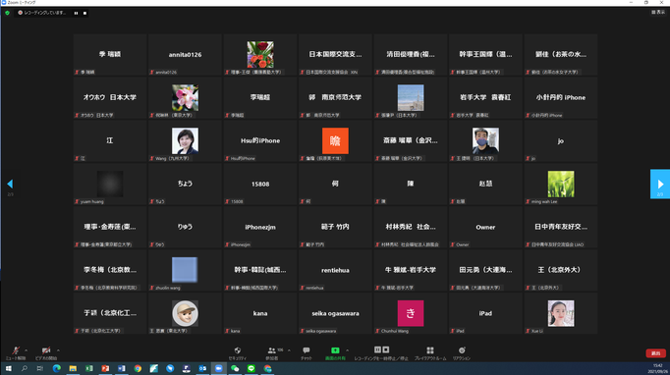
Task: Open Google Chrome from taskbar
Action: [138, 368]
